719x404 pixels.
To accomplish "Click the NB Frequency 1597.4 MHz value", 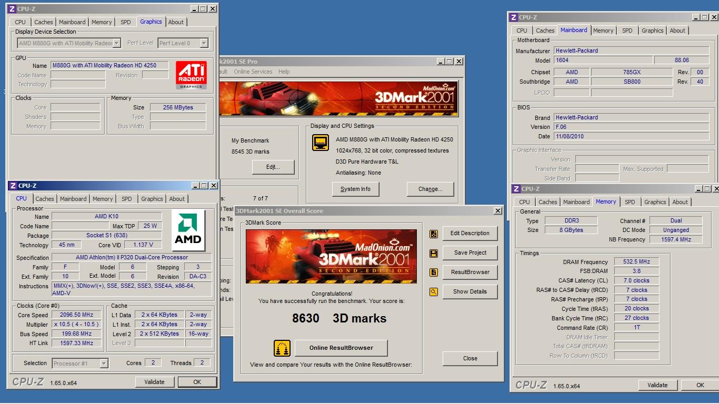I will pyautogui.click(x=676, y=240).
